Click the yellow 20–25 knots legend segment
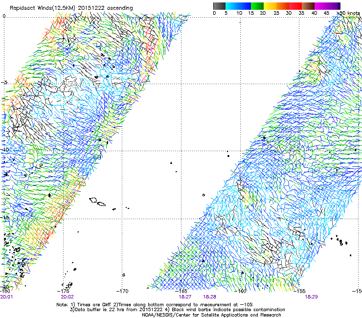This screenshot has height=318, width=362. point(270,6)
